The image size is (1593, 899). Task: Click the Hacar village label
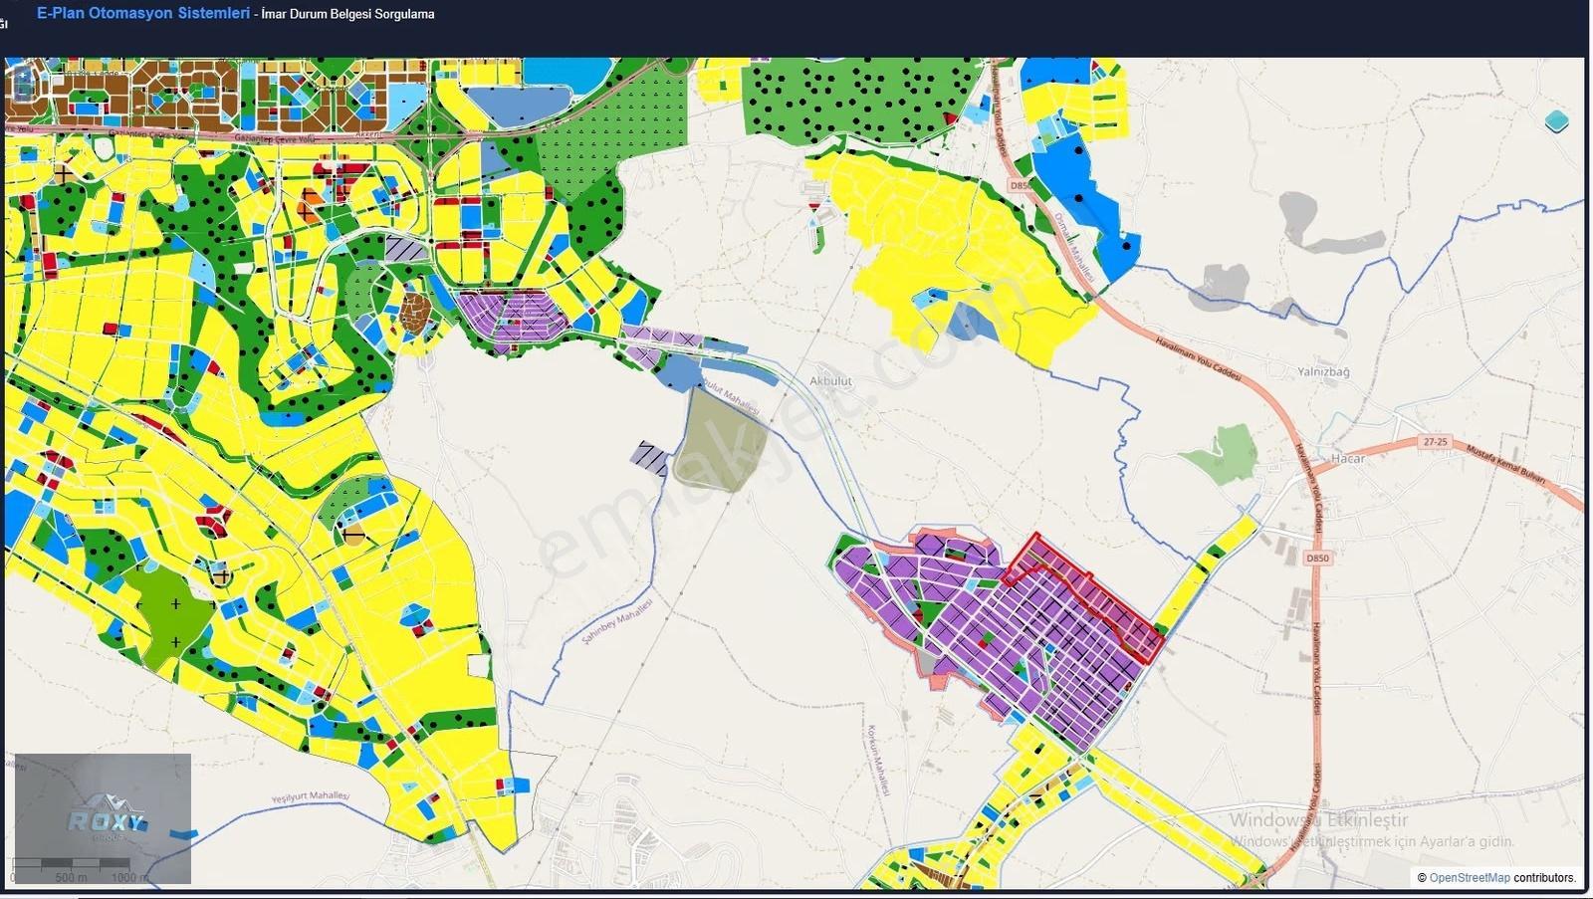point(1348,459)
